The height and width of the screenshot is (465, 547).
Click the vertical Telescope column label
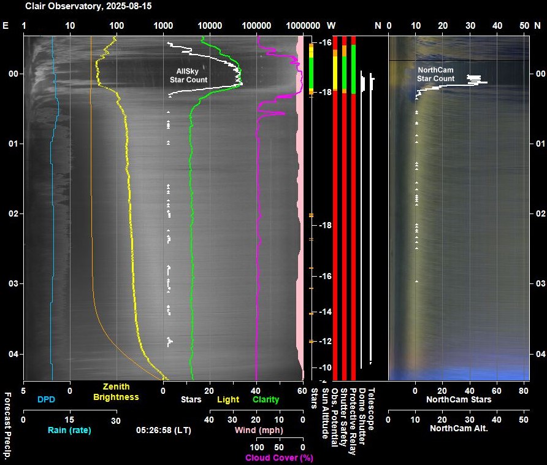tap(370, 405)
